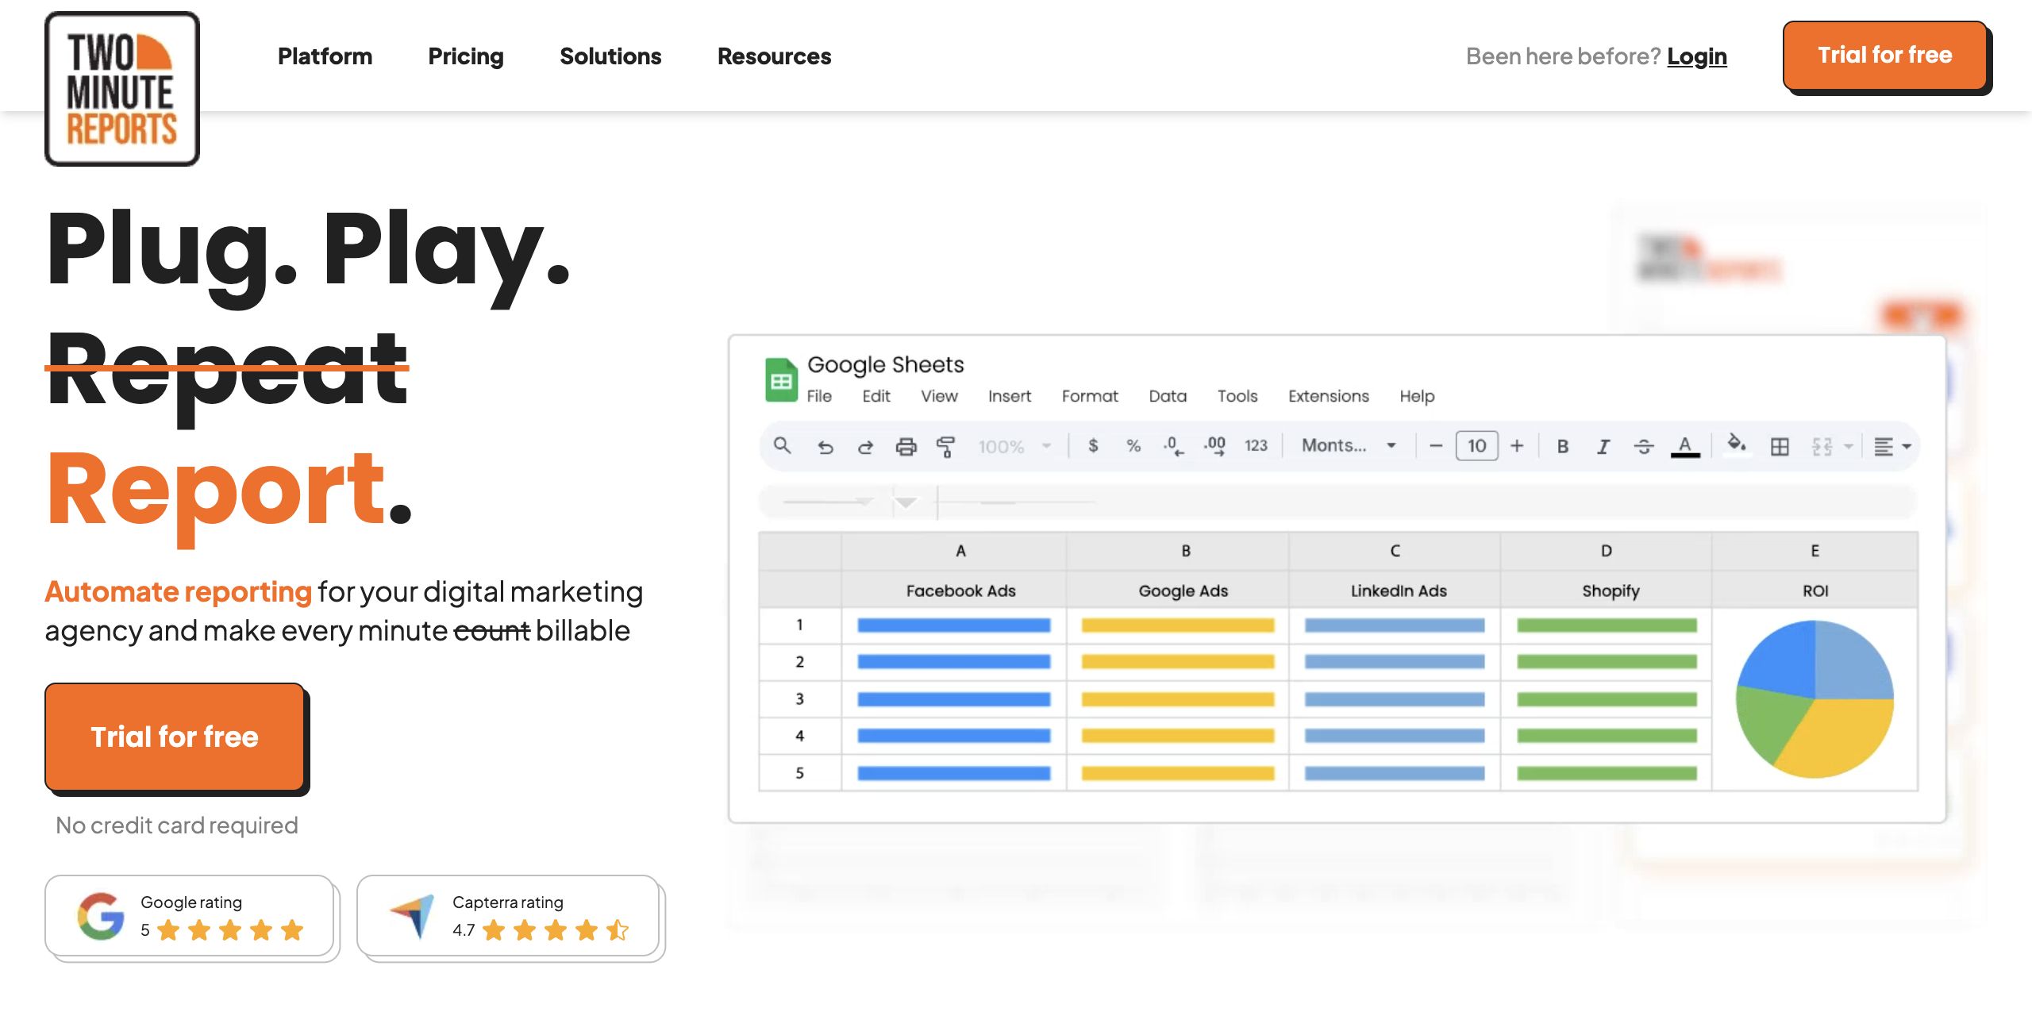Click the hero Trial for free button
This screenshot has height=1035, width=2032.
tap(175, 737)
